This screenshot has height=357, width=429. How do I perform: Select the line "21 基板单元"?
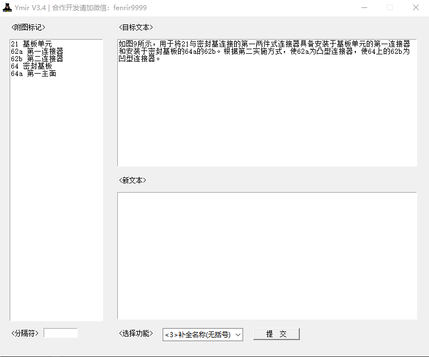pos(31,44)
